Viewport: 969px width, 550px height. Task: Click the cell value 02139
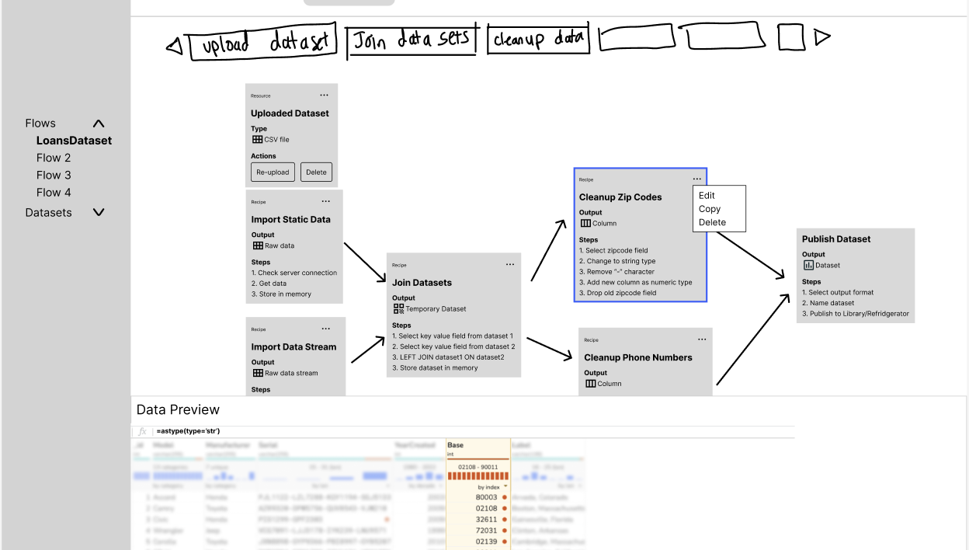tap(486, 541)
